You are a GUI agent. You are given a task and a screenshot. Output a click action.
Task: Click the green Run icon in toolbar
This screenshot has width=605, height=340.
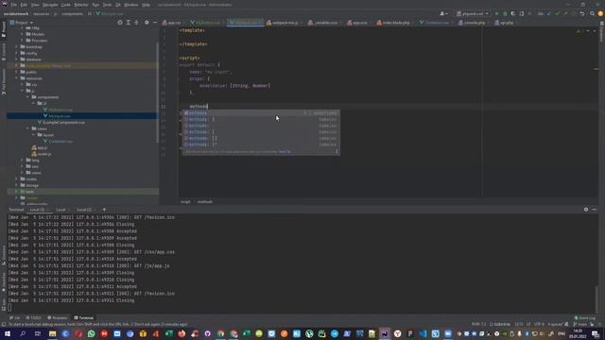(496, 13)
